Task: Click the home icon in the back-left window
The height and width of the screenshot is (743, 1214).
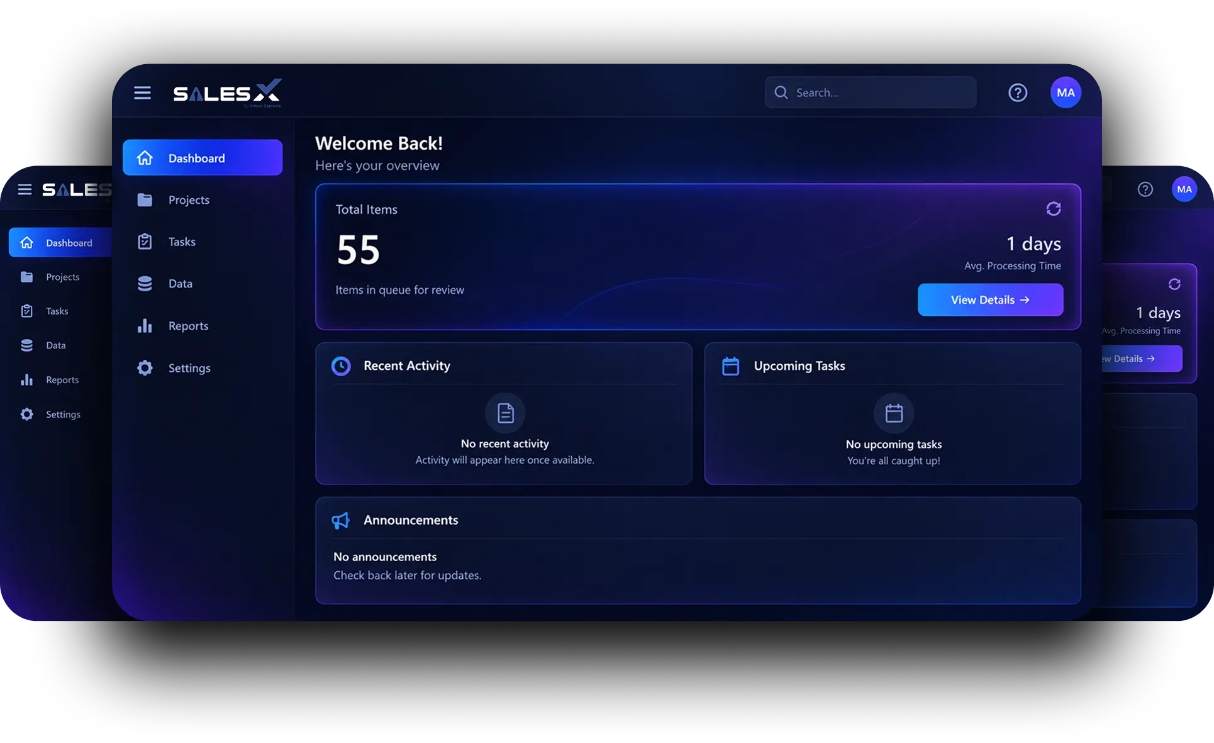Action: tap(26, 242)
